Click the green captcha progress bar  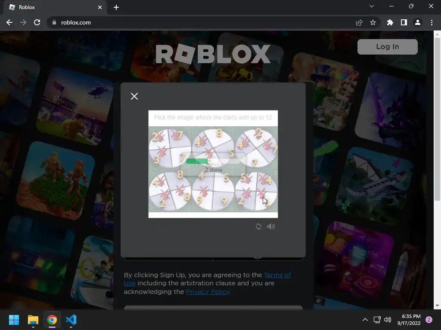(213, 161)
